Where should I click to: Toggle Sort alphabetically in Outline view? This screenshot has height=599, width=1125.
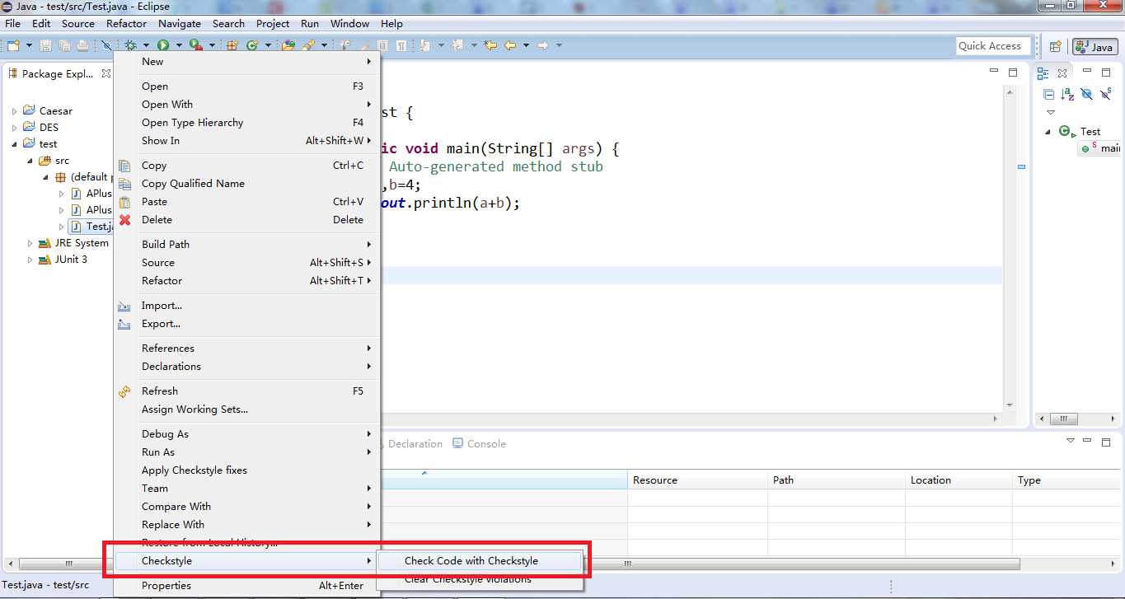pos(1067,94)
